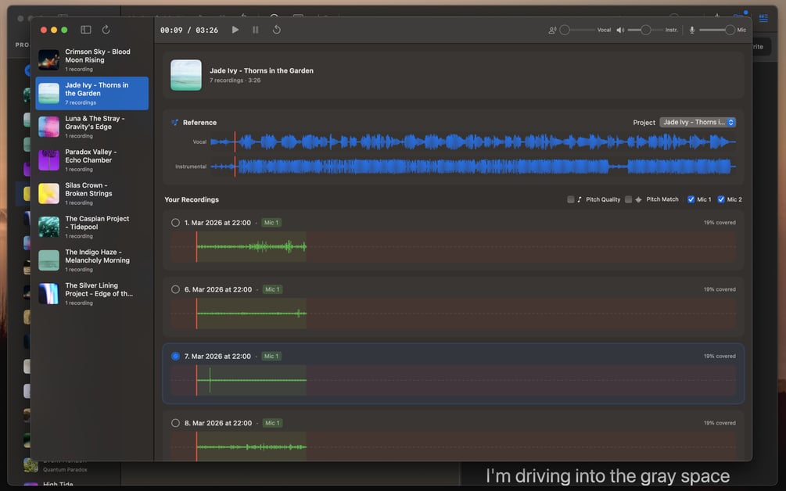The width and height of the screenshot is (786, 491).
Task: Click the green waveform of recording 1. Mar 2026
Action: coord(251,246)
